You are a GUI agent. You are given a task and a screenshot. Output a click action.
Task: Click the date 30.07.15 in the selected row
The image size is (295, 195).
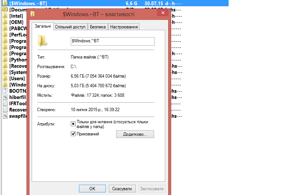(x=154, y=3)
